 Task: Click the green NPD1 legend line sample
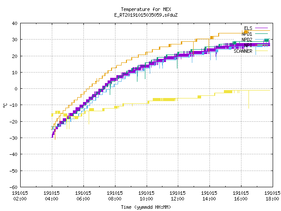coord(262,34)
